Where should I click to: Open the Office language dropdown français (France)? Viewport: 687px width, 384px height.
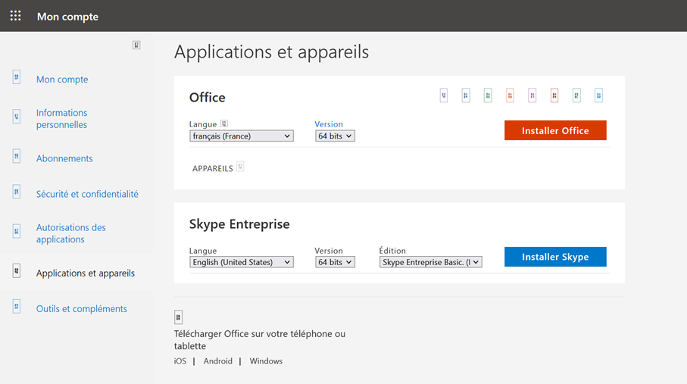click(242, 136)
